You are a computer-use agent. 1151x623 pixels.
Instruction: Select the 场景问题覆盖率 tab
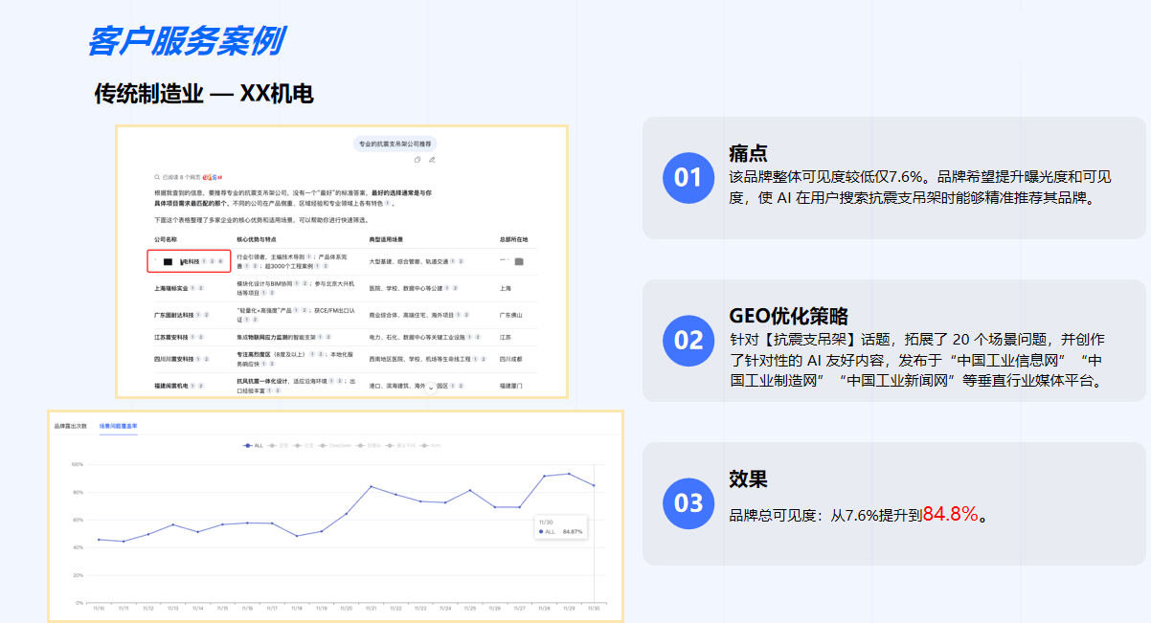(119, 425)
